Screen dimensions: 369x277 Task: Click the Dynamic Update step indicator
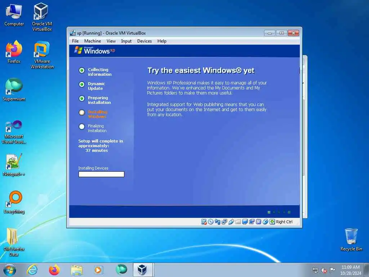click(82, 84)
